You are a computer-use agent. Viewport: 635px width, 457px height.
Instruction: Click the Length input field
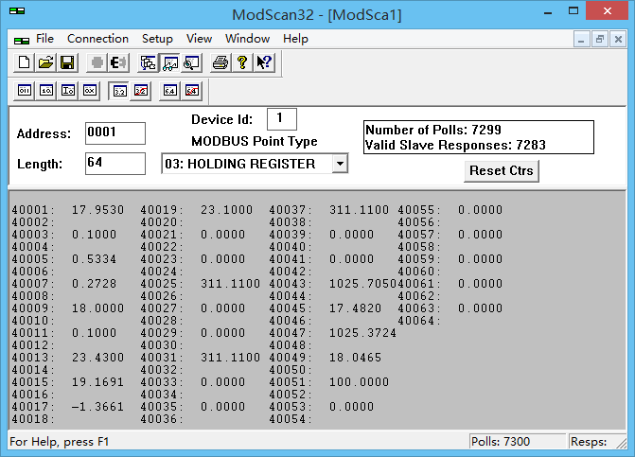tap(115, 164)
